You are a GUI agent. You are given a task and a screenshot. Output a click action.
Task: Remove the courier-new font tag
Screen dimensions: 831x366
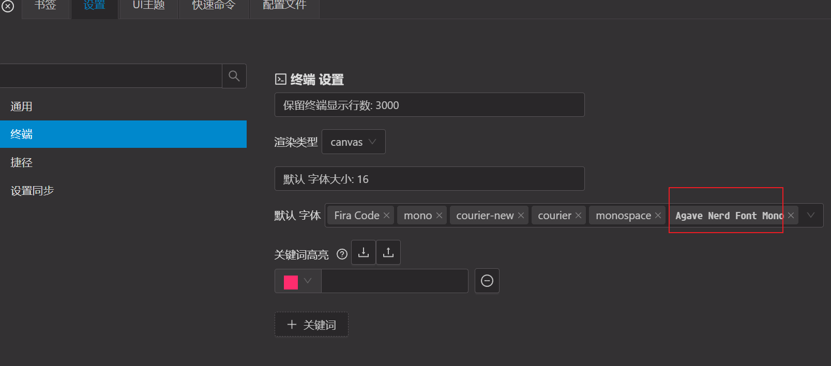[x=521, y=216]
